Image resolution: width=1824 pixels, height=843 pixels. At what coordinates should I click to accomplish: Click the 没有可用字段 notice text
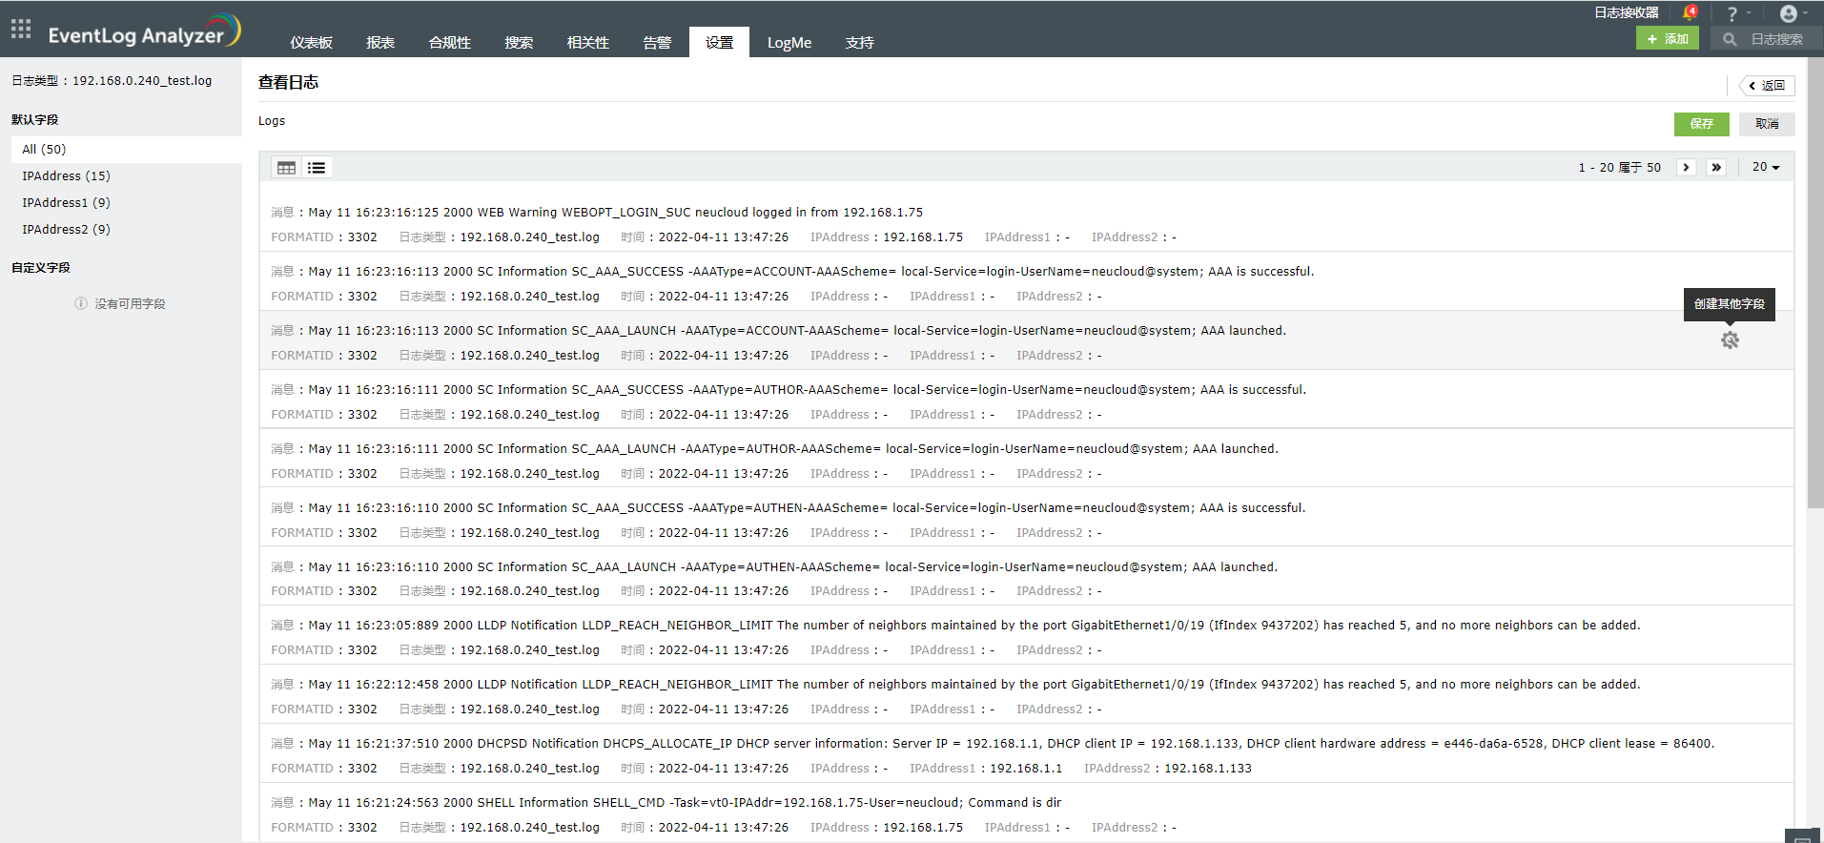click(130, 304)
